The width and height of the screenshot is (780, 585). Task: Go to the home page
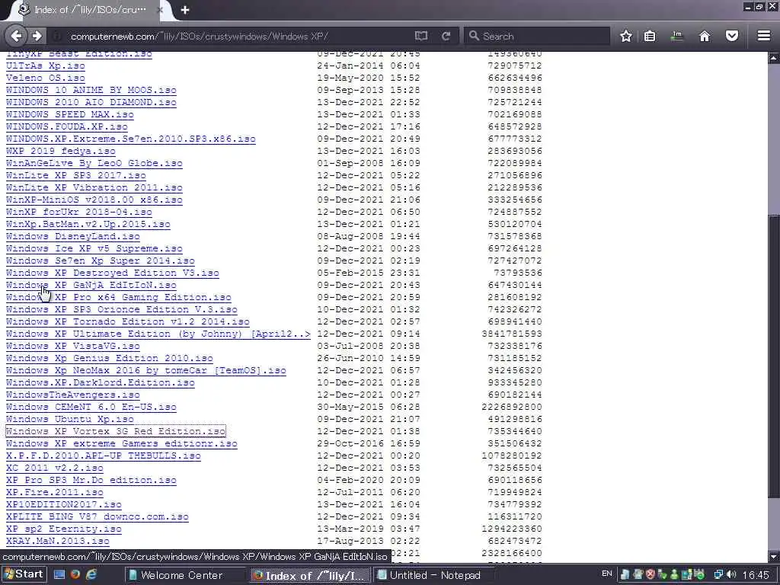point(705,36)
